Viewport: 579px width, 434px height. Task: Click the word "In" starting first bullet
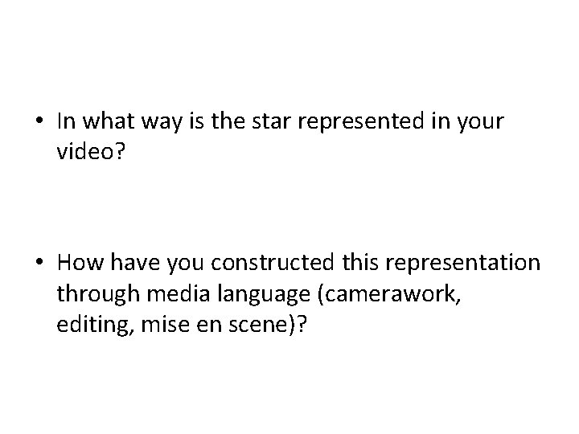(66, 121)
